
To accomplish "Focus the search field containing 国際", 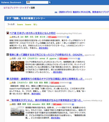I will click(37, 2).
